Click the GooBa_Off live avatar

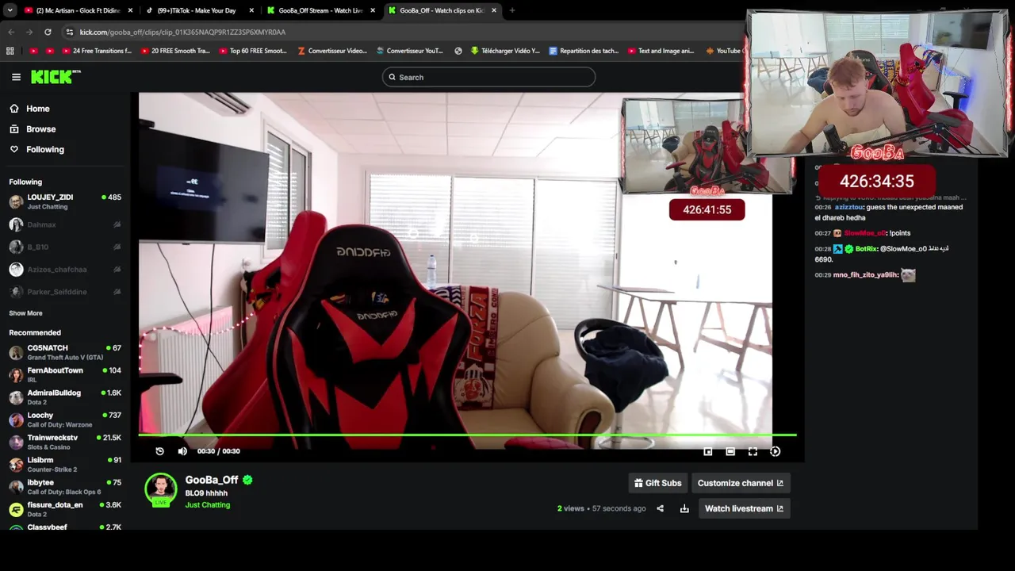160,489
